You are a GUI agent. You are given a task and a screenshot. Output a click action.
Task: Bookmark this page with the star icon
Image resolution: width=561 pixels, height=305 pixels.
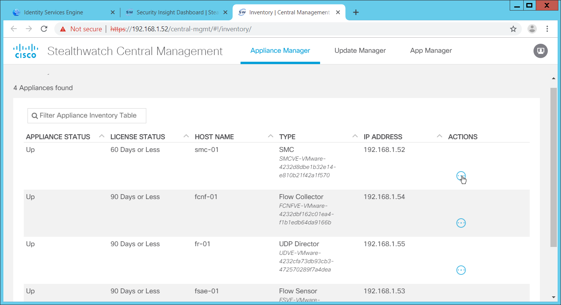click(513, 29)
